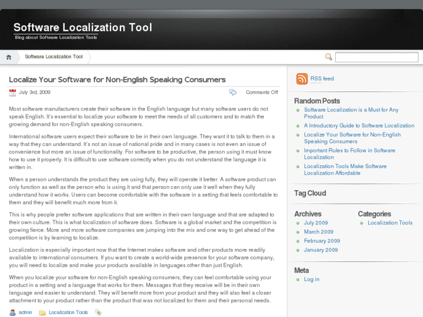Click the comments speech bubble icon

233,92
